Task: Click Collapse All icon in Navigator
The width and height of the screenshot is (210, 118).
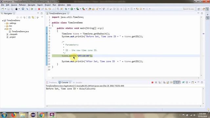Action: pos(29,17)
